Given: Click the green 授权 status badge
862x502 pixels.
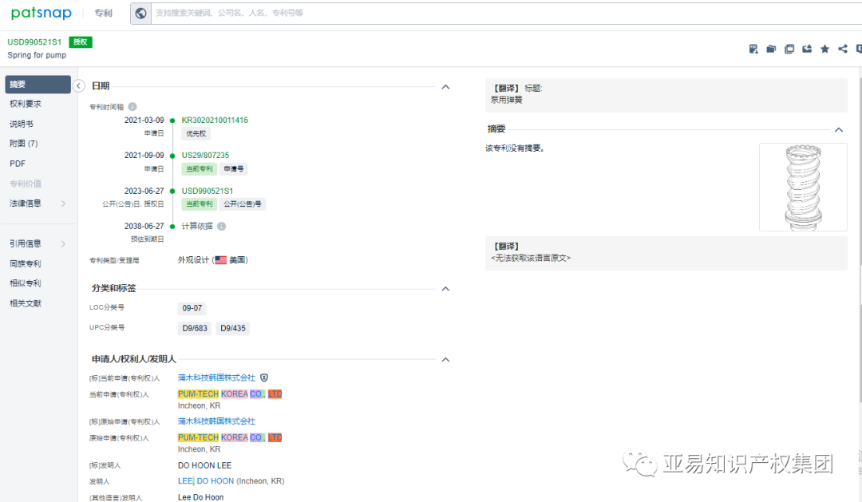Looking at the screenshot, I should click(x=81, y=42).
